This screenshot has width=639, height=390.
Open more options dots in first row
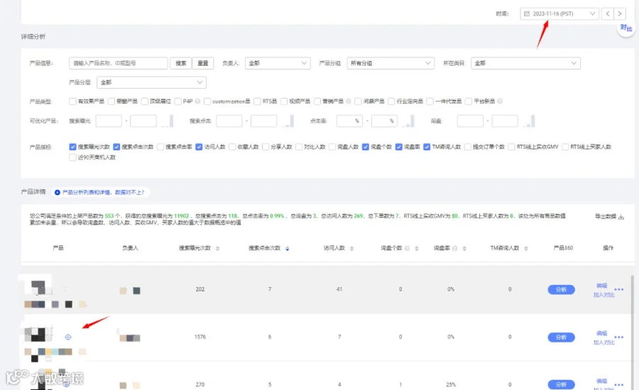[618, 289]
